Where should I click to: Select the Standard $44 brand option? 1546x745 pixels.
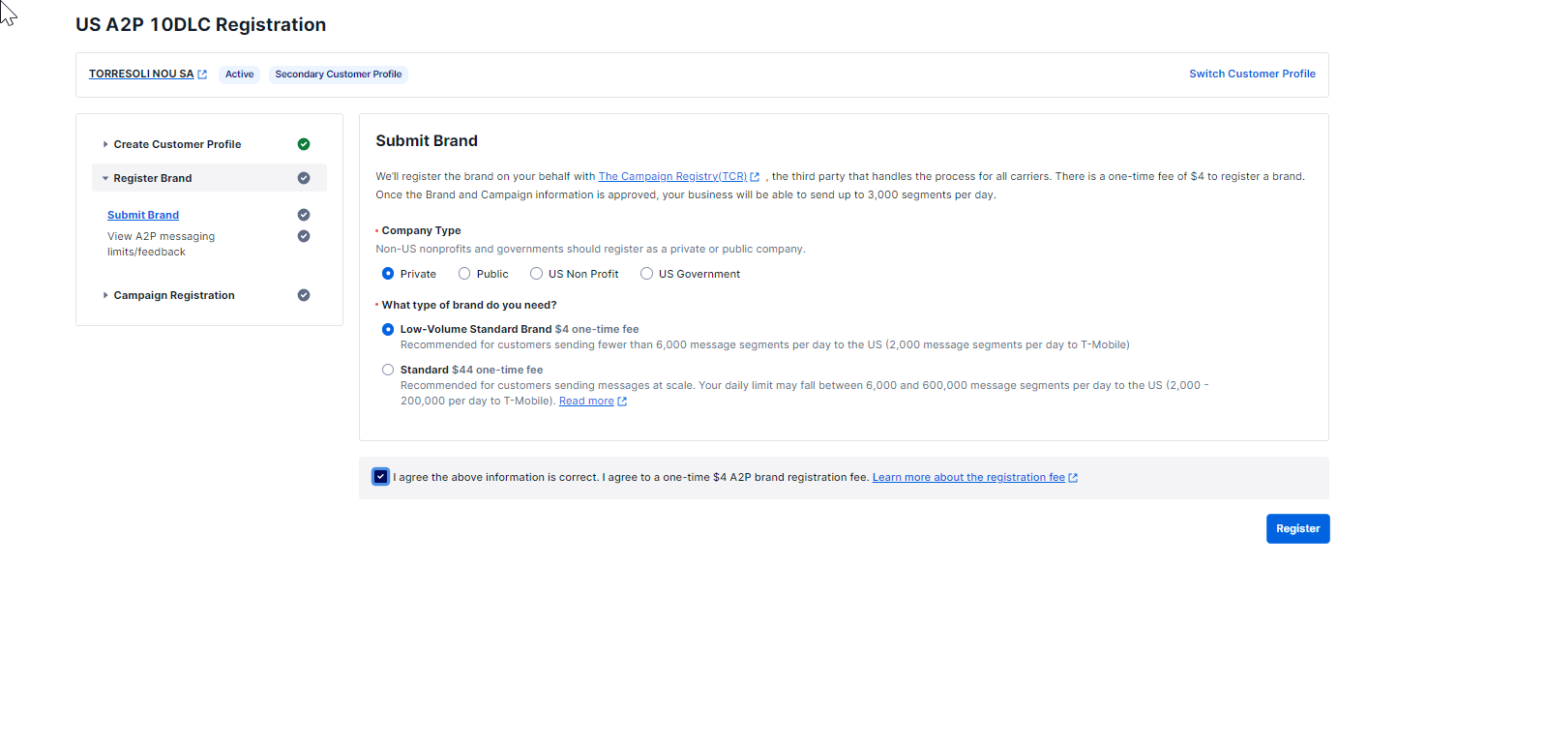[388, 370]
